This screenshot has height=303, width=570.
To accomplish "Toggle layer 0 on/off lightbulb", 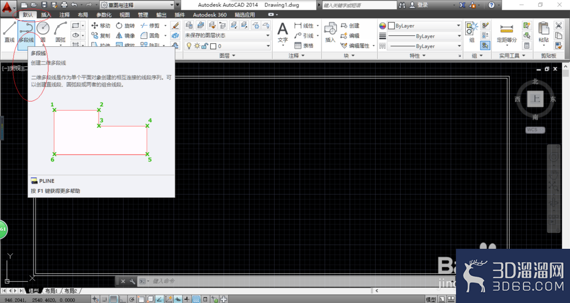I will (189, 46).
